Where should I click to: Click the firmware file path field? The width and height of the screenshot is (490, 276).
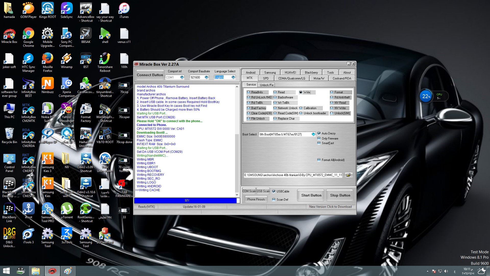[x=293, y=175]
